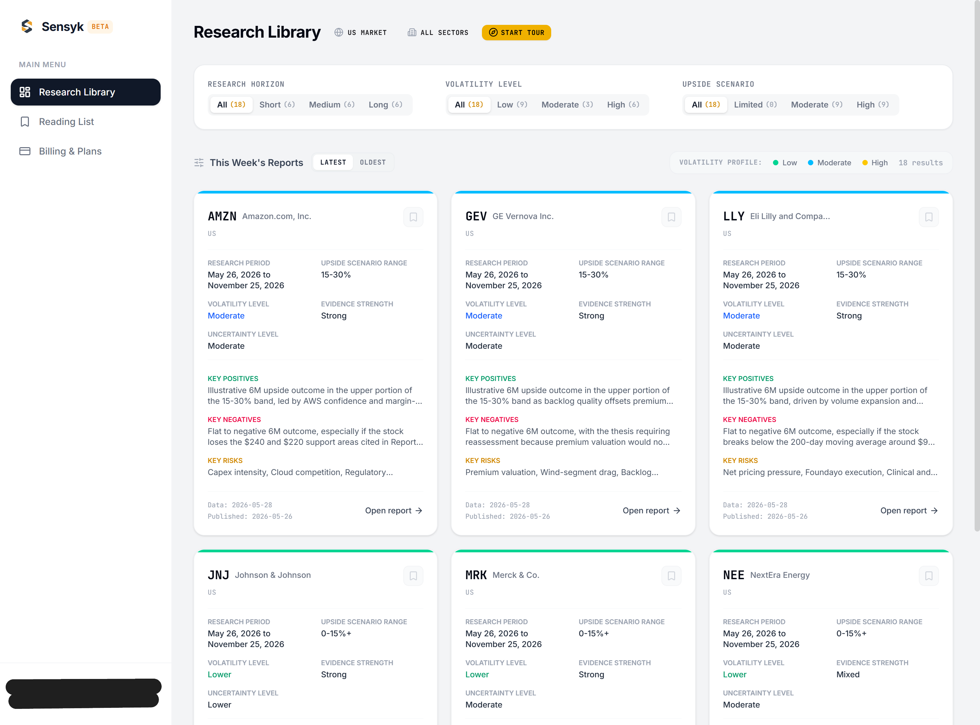Open the All Sectors selector

pyautogui.click(x=438, y=33)
